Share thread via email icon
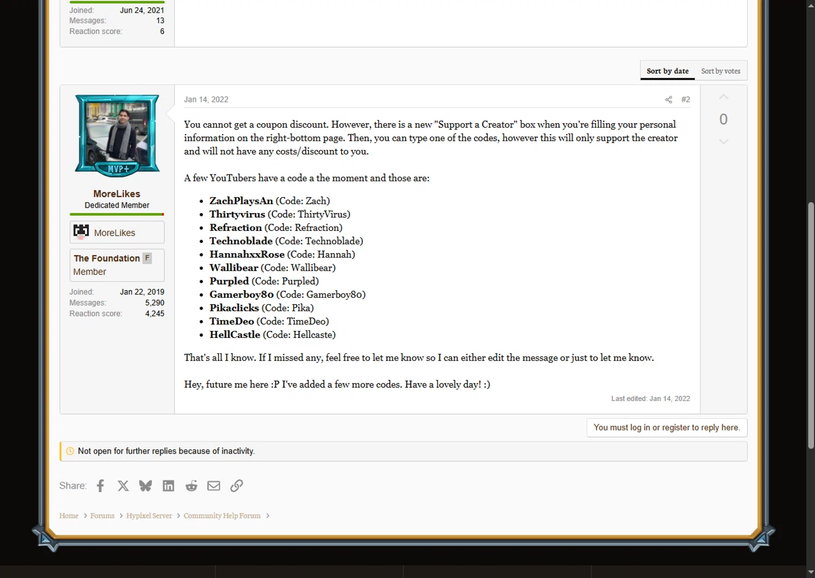Image resolution: width=815 pixels, height=578 pixels. click(214, 486)
